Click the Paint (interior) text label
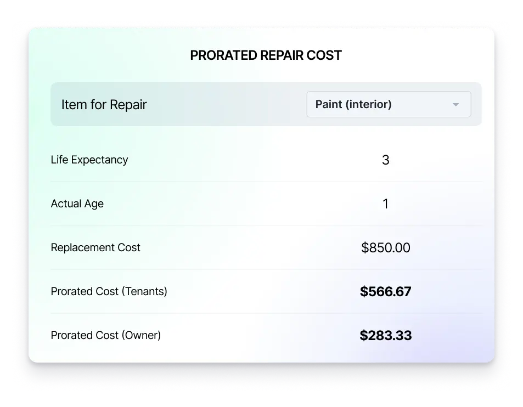Screen dimensions: 523x407 coord(352,104)
